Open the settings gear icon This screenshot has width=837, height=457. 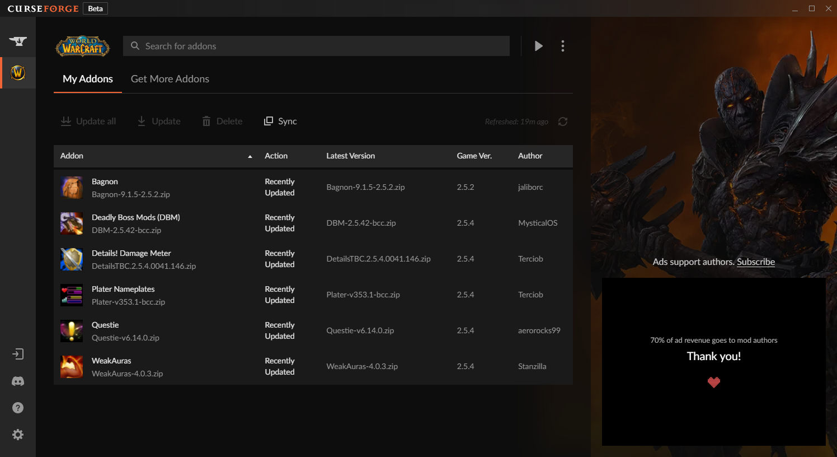tap(18, 435)
